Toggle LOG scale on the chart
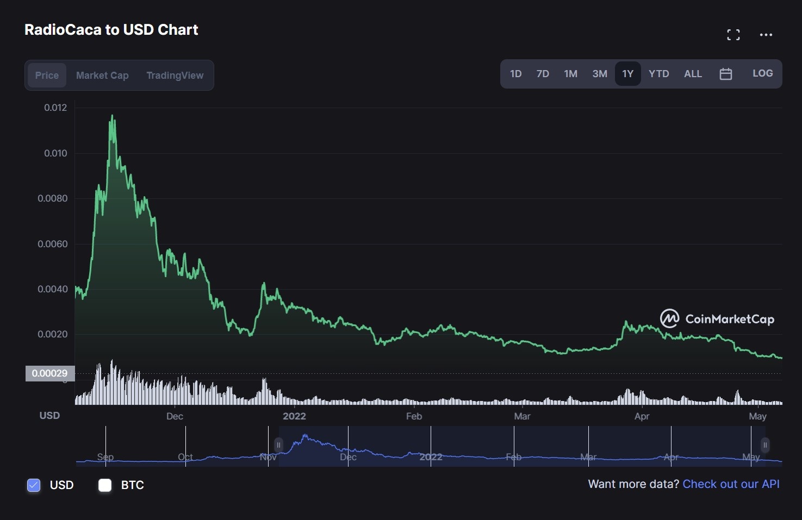The height and width of the screenshot is (520, 802). pyautogui.click(x=762, y=73)
